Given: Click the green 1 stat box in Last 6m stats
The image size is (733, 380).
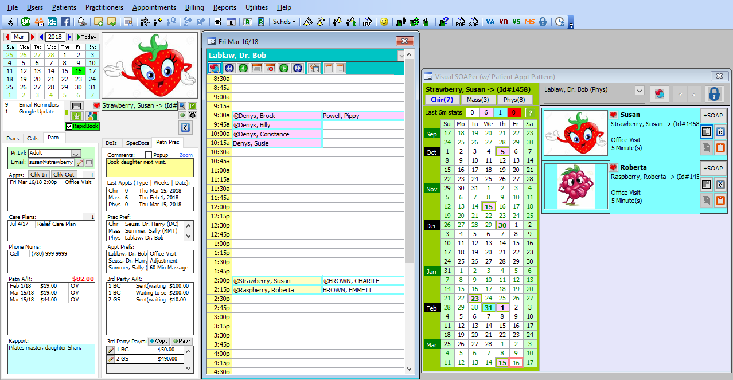Looking at the screenshot, I should tap(499, 113).
